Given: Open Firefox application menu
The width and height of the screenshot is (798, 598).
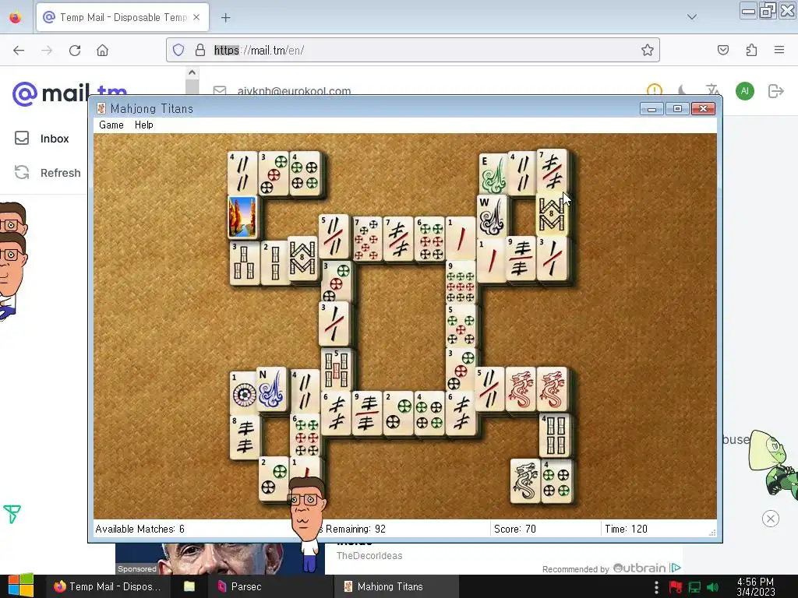Looking at the screenshot, I should (779, 50).
